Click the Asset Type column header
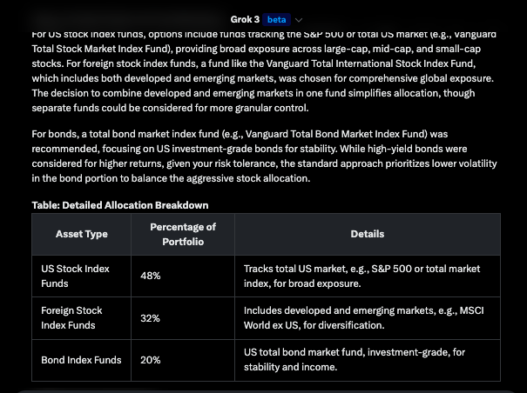This screenshot has height=393, width=527. [x=81, y=234]
